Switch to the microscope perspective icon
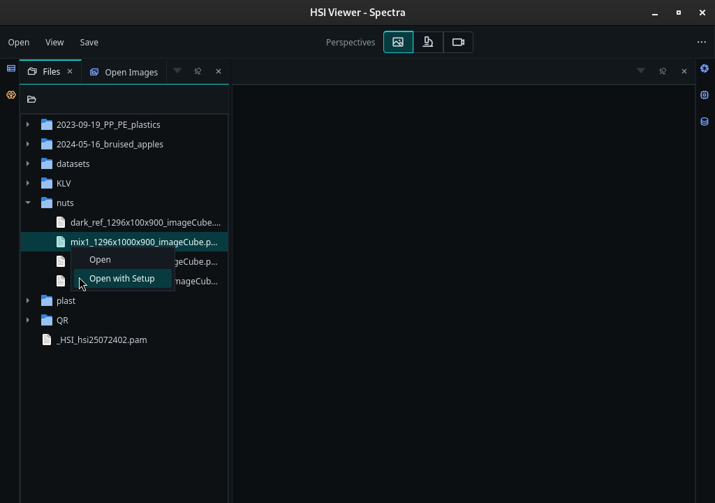 pos(428,42)
